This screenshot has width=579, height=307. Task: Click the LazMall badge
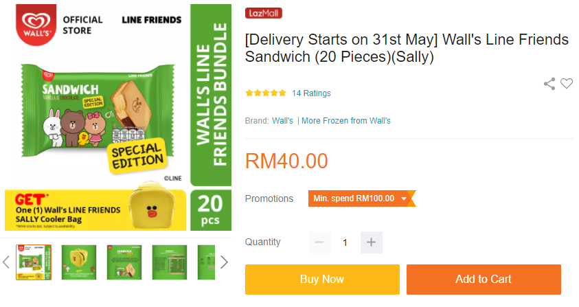pos(264,13)
